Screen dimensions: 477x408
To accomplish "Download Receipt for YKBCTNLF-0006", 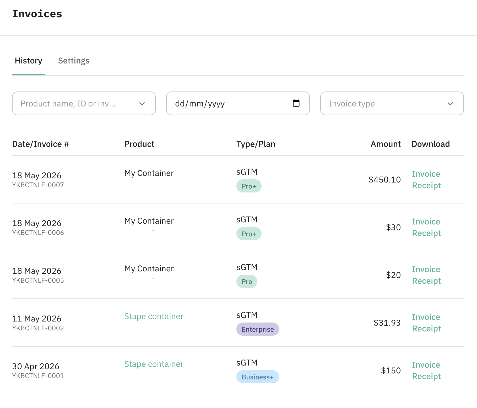I will (426, 233).
